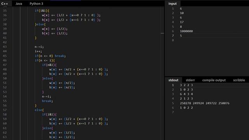Open the scribble tab

click(239, 80)
